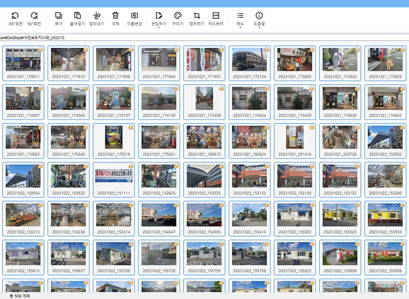
Task: Select thumbnail 20231022_155726
Action: pyautogui.click(x=159, y=257)
